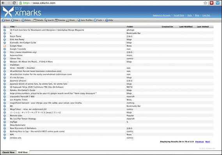Click the browser address bar

[110, 3]
